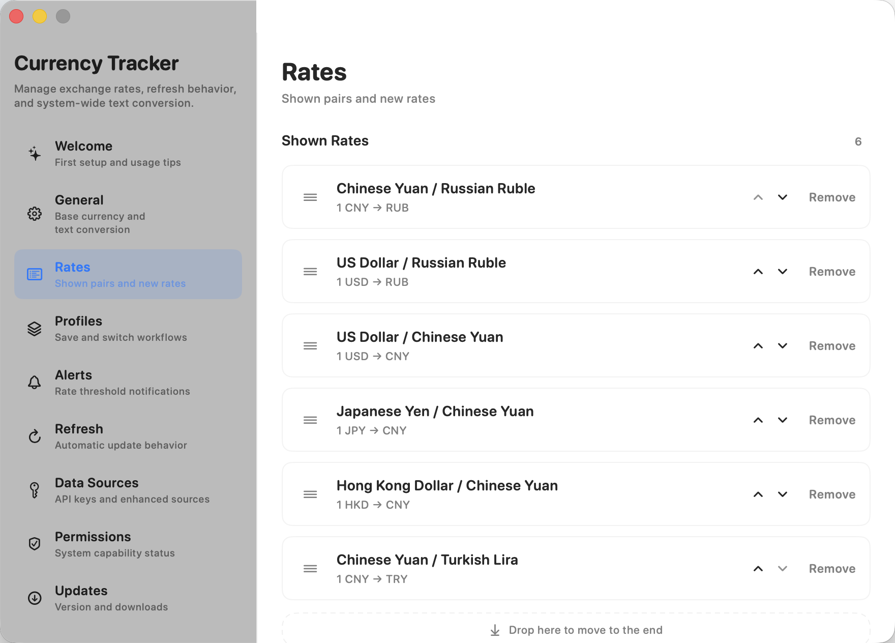The height and width of the screenshot is (643, 895).
Task: Click the Profiles layers icon
Action: coord(35,329)
